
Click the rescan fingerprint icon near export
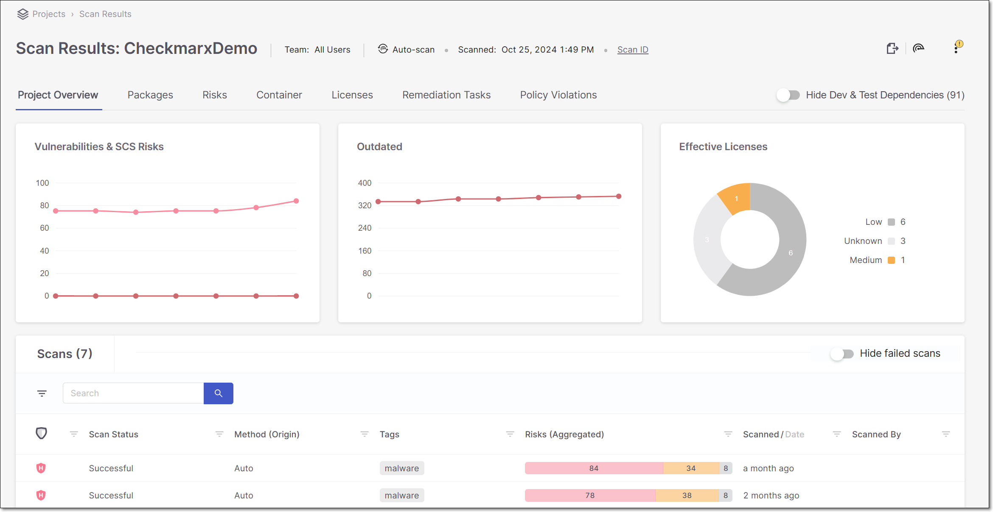[x=918, y=48]
